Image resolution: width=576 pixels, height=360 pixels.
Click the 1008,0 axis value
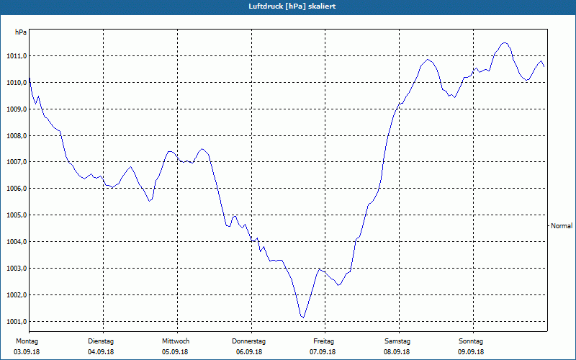coord(17,136)
